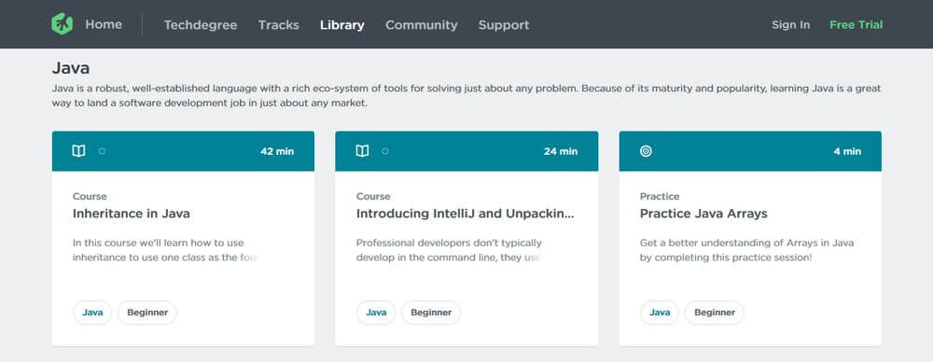This screenshot has width=933, height=362.
Task: Click the Treehouse logo icon
Action: [62, 24]
